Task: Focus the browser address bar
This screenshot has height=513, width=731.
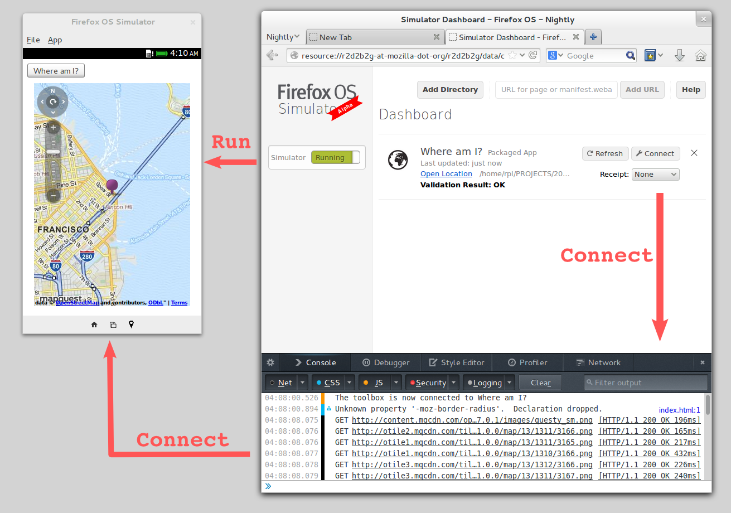Action: point(413,55)
